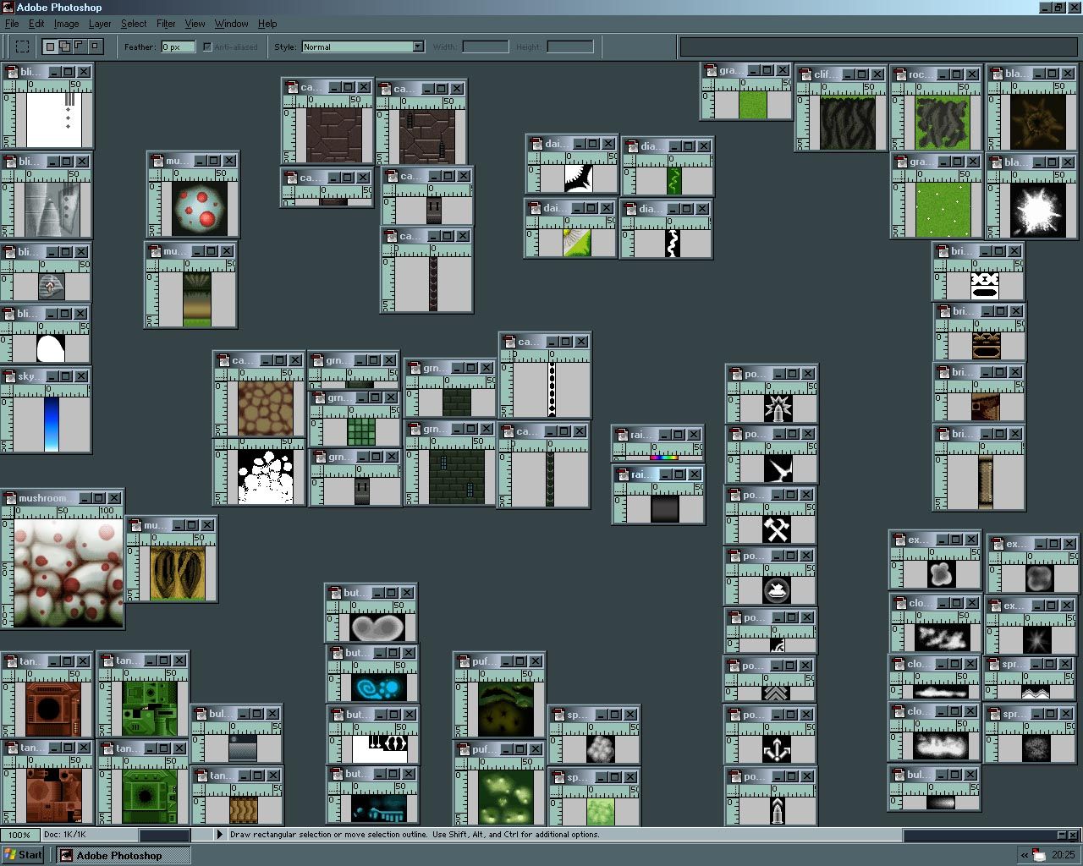Click the 100% zoom field in status bar
This screenshot has width=1083, height=866.
19,835
